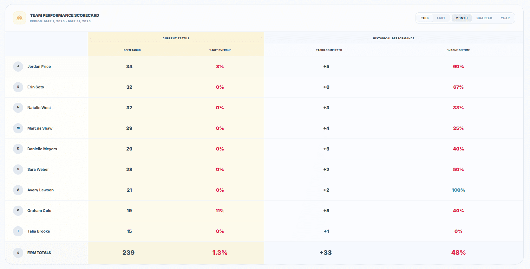Click Talia Brooks' T avatar
The width and height of the screenshot is (530, 269).
(18, 231)
